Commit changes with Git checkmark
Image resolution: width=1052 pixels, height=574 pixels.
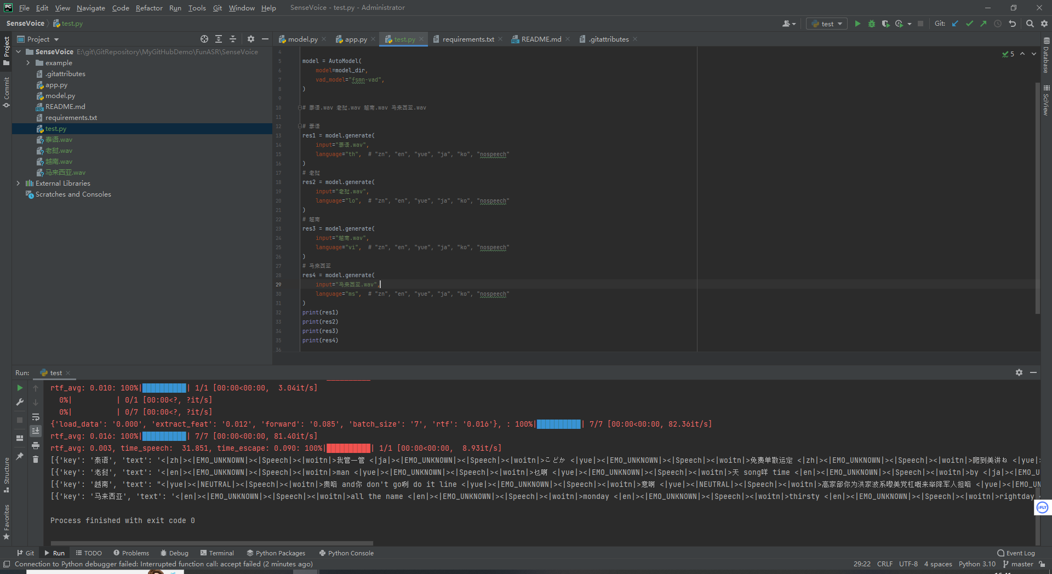coord(969,24)
